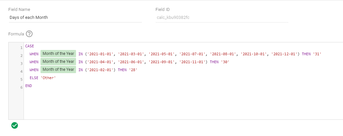Click the '28' result value
Image resolution: width=343 pixels, height=136 pixels.
pos(133,70)
